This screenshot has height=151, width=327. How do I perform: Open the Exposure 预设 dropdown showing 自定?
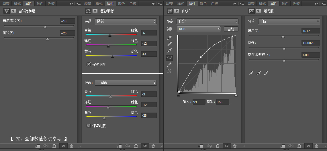(289, 21)
